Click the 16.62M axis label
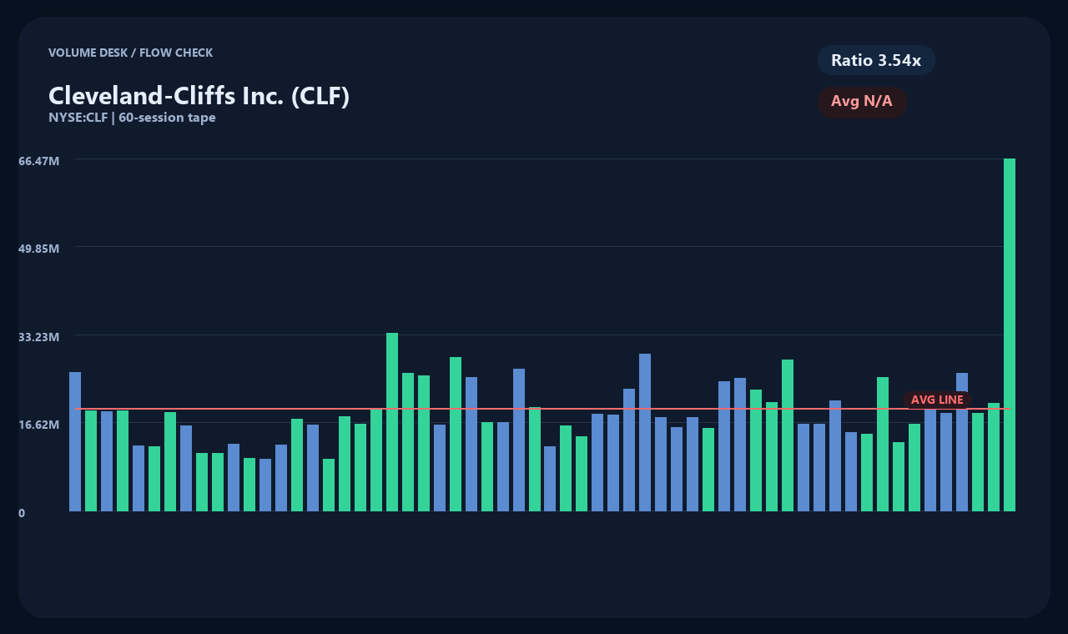 pyautogui.click(x=38, y=425)
